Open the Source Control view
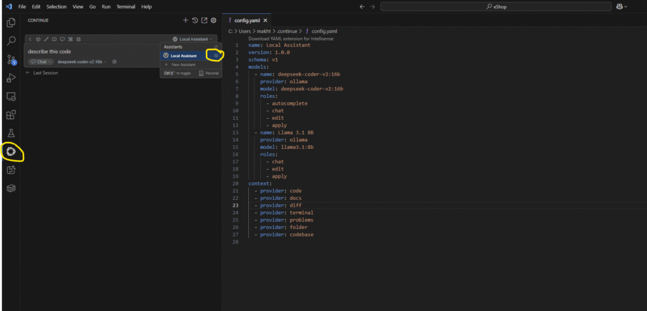The height and width of the screenshot is (311, 647). 11,60
